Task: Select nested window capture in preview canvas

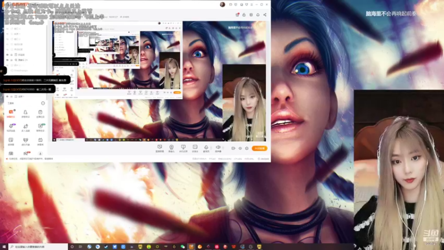Action: coord(118,60)
